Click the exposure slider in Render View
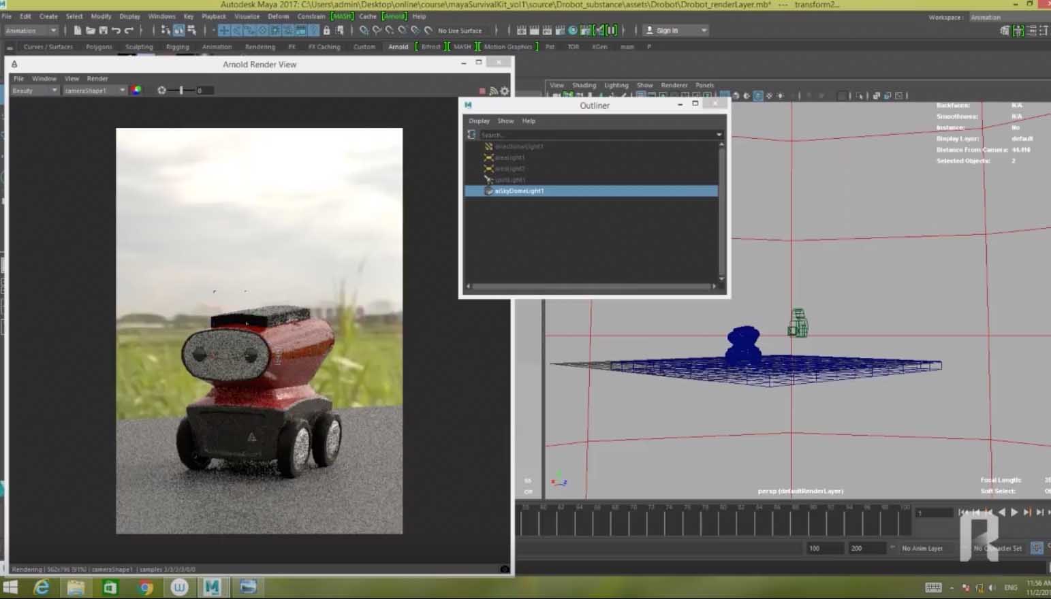1051x599 pixels. pos(181,90)
